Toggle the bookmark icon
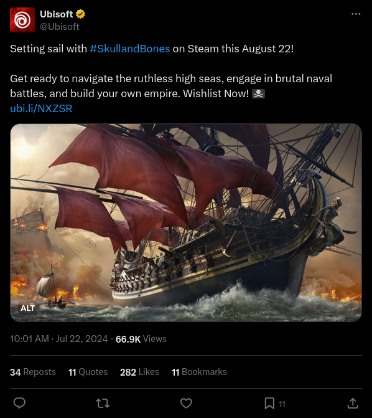 coord(269,403)
